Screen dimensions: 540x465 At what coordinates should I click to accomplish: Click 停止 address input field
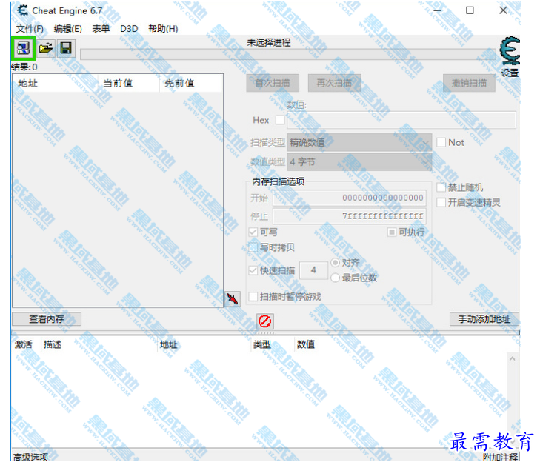click(x=350, y=216)
